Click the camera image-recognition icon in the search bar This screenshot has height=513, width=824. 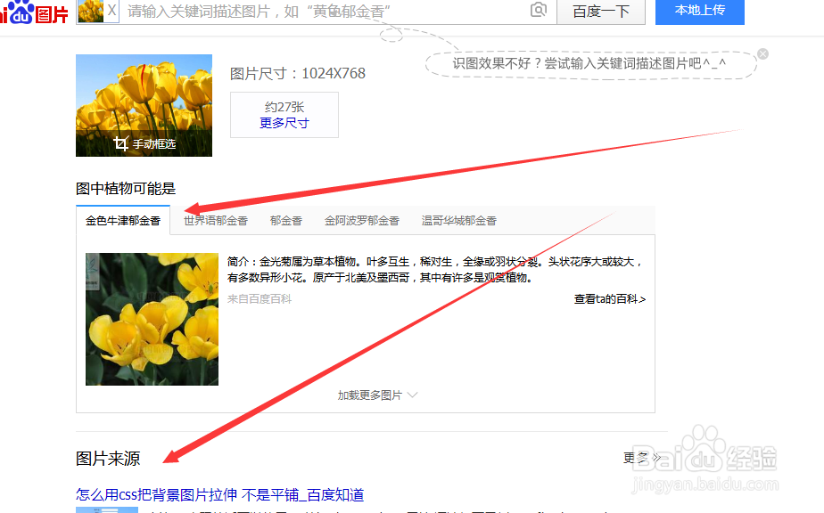[x=540, y=12]
